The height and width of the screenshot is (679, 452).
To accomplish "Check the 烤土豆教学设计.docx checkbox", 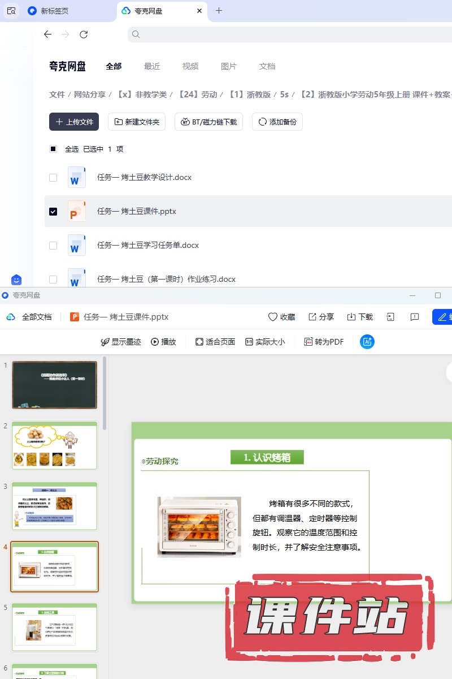I will point(53,177).
